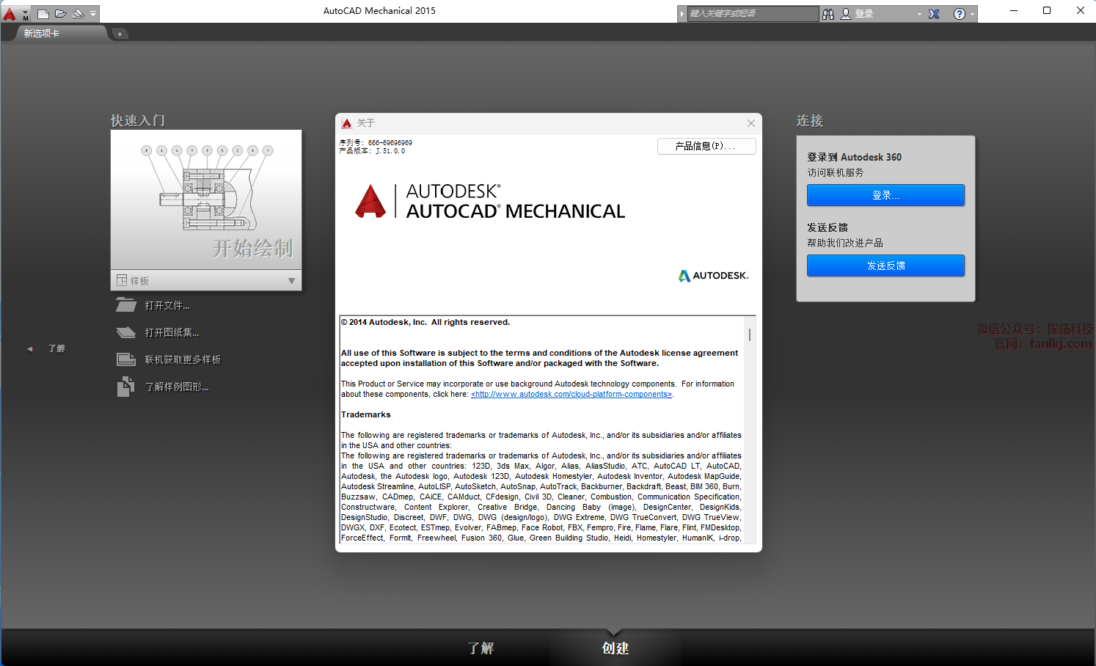Screen dimensions: 1096x666
Task: Switch to the 新选项卡 tab
Action: [42, 34]
